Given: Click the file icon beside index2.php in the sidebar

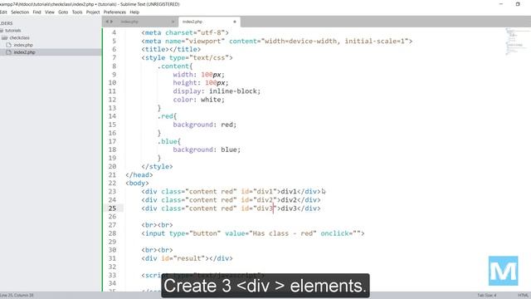Looking at the screenshot, I should pos(9,52).
